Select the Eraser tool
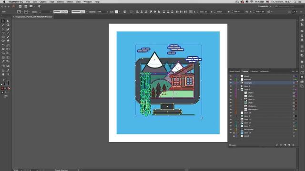This screenshot has height=171, width=305. click(x=8, y=41)
